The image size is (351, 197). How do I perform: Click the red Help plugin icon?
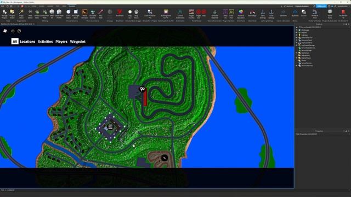click(204, 13)
